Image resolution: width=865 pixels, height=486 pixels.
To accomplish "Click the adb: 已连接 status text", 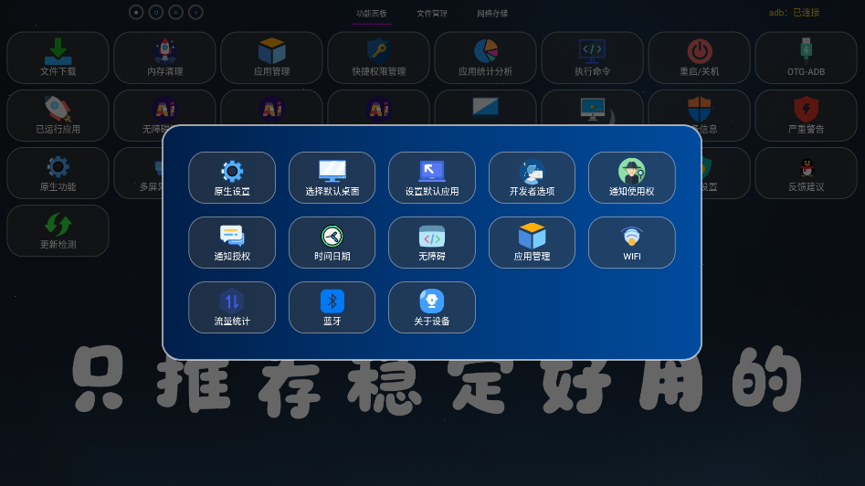I will (794, 12).
